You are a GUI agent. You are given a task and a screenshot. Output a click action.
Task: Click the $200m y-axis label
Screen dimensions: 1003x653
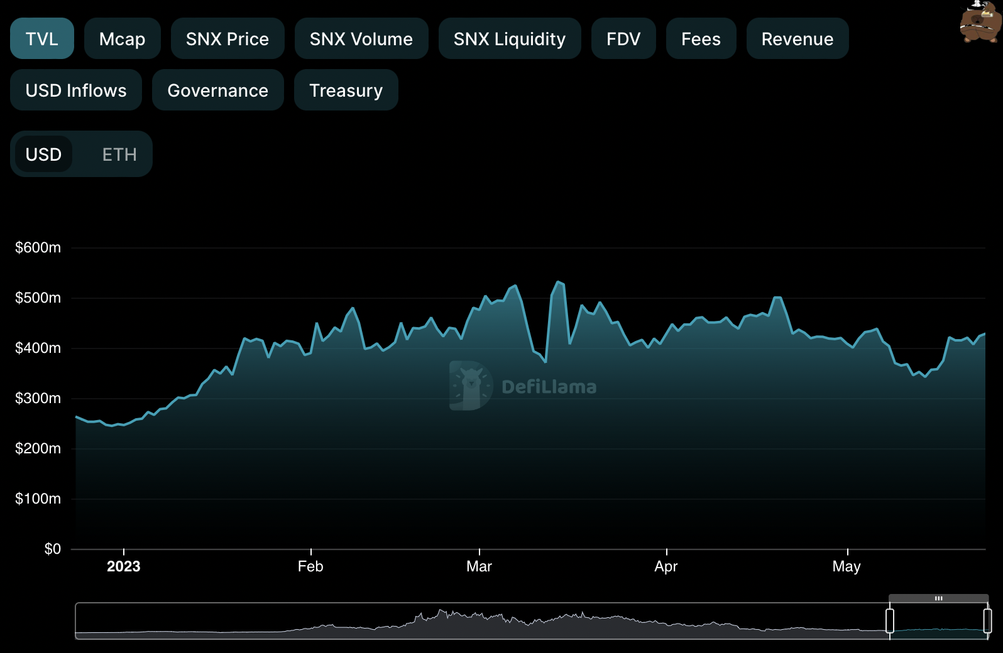click(x=38, y=448)
